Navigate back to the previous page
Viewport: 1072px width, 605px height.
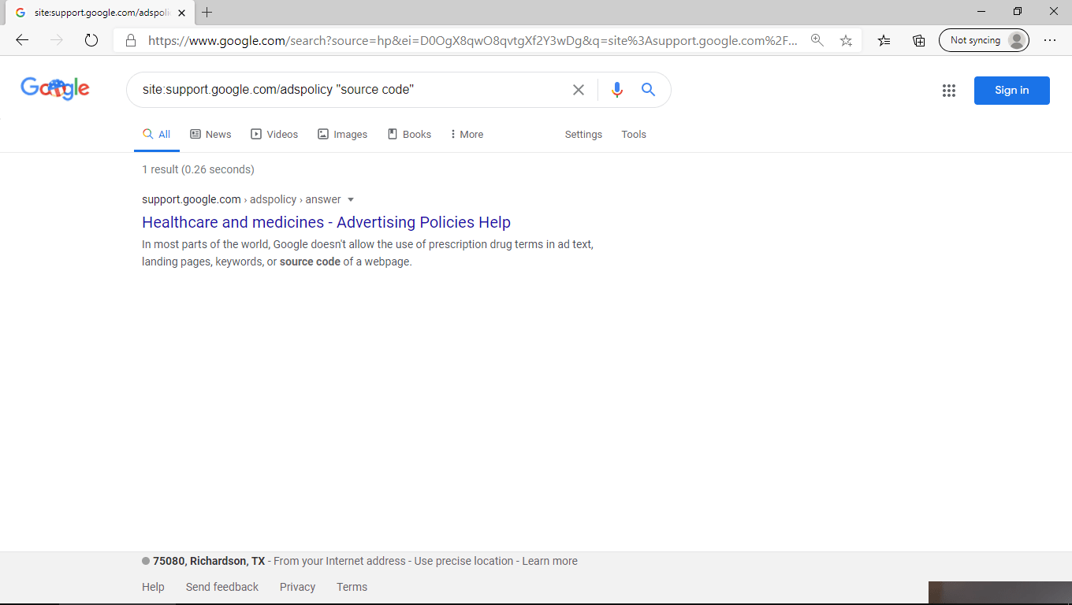pyautogui.click(x=21, y=40)
